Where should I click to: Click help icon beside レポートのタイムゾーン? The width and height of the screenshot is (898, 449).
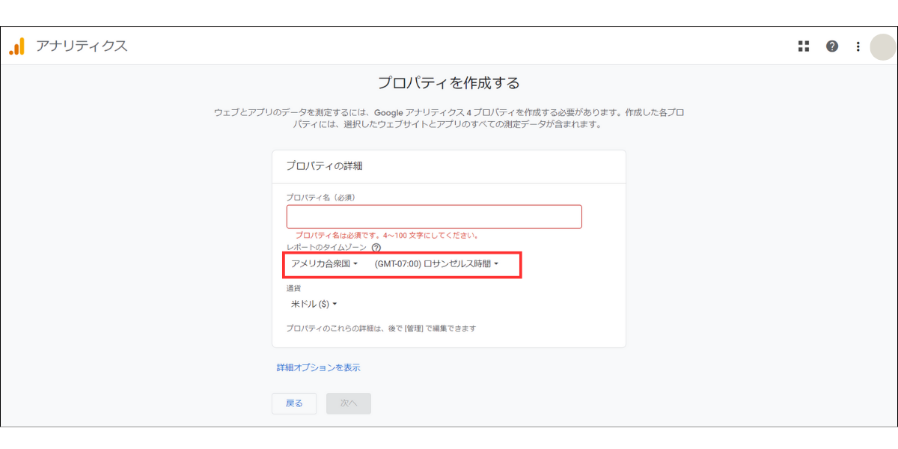(x=376, y=248)
